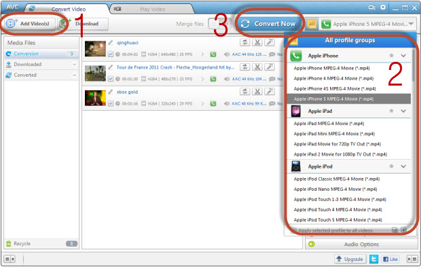This screenshot has width=421, height=267.
Task: Click the yellow 'all' profile filter icon
Action: click(x=312, y=24)
